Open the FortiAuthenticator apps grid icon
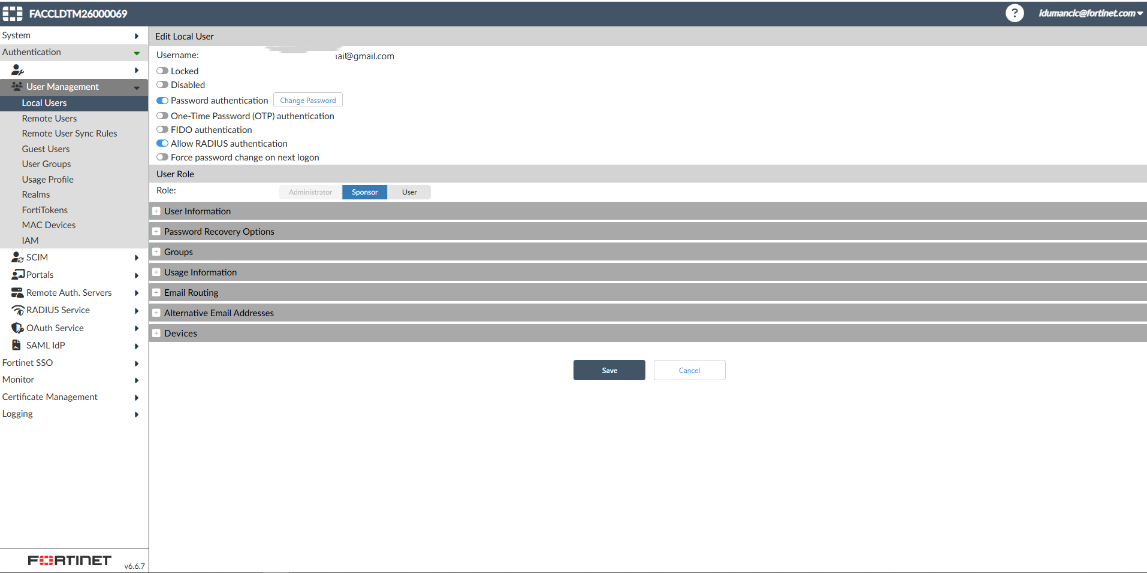Screen dimensions: 1147x573 (x=13, y=13)
